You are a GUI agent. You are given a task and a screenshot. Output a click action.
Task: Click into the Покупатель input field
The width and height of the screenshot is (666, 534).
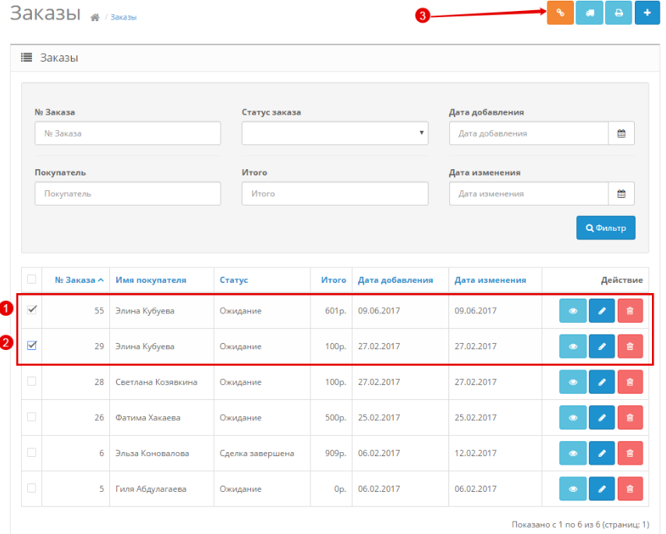(127, 193)
